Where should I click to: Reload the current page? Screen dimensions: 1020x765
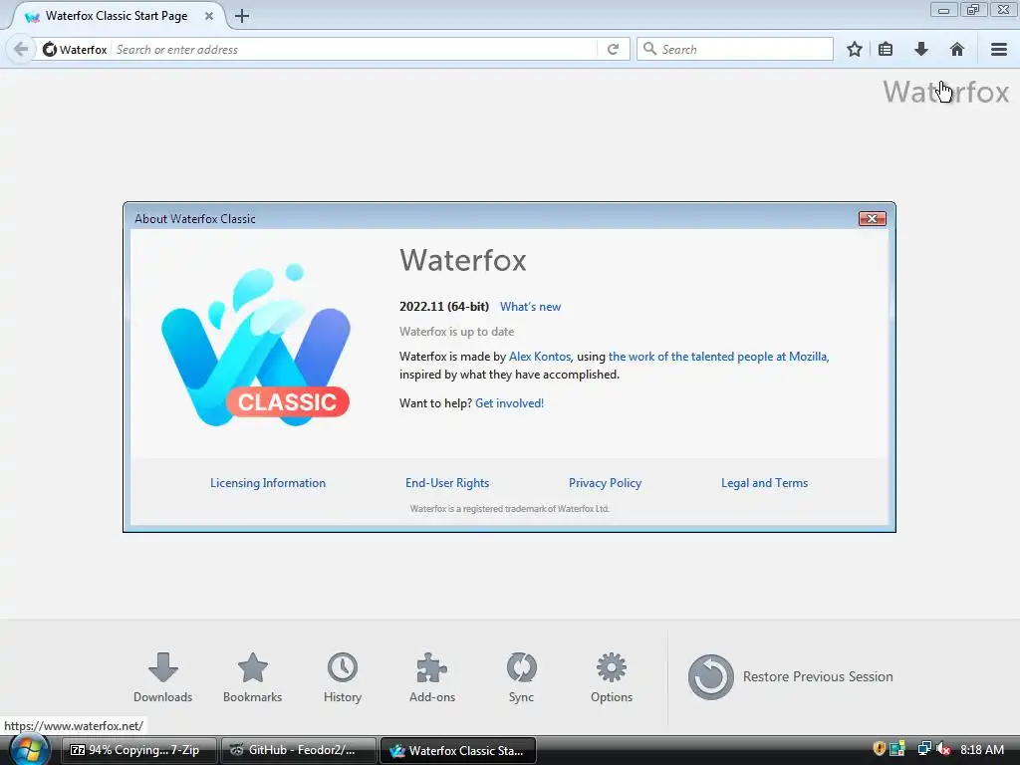[613, 49]
